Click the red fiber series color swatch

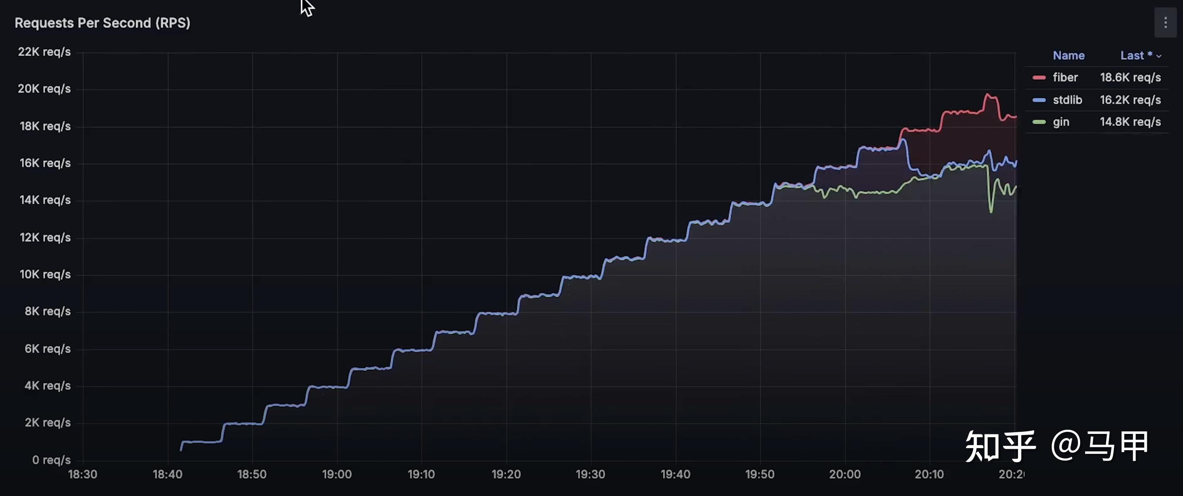[1039, 78]
